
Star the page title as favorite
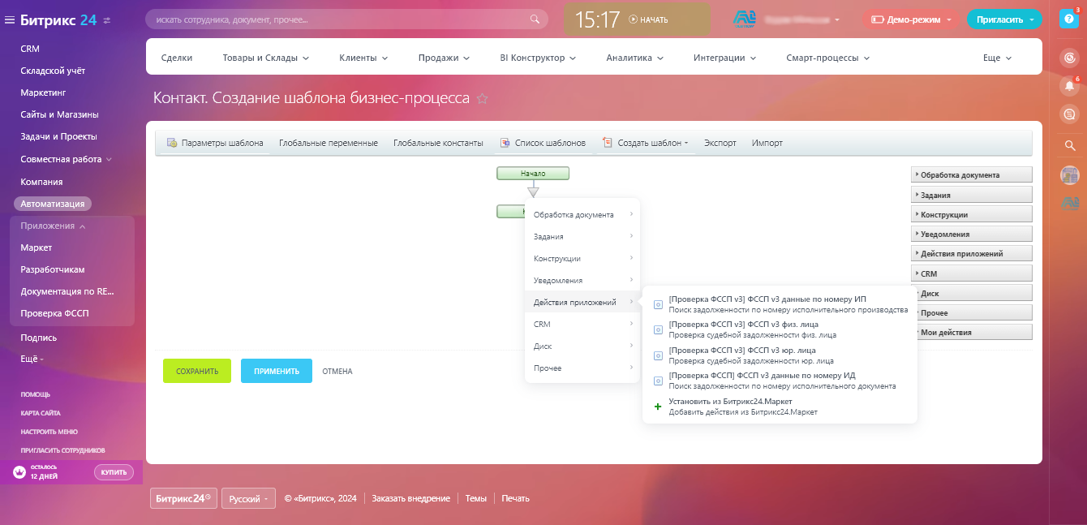click(482, 99)
